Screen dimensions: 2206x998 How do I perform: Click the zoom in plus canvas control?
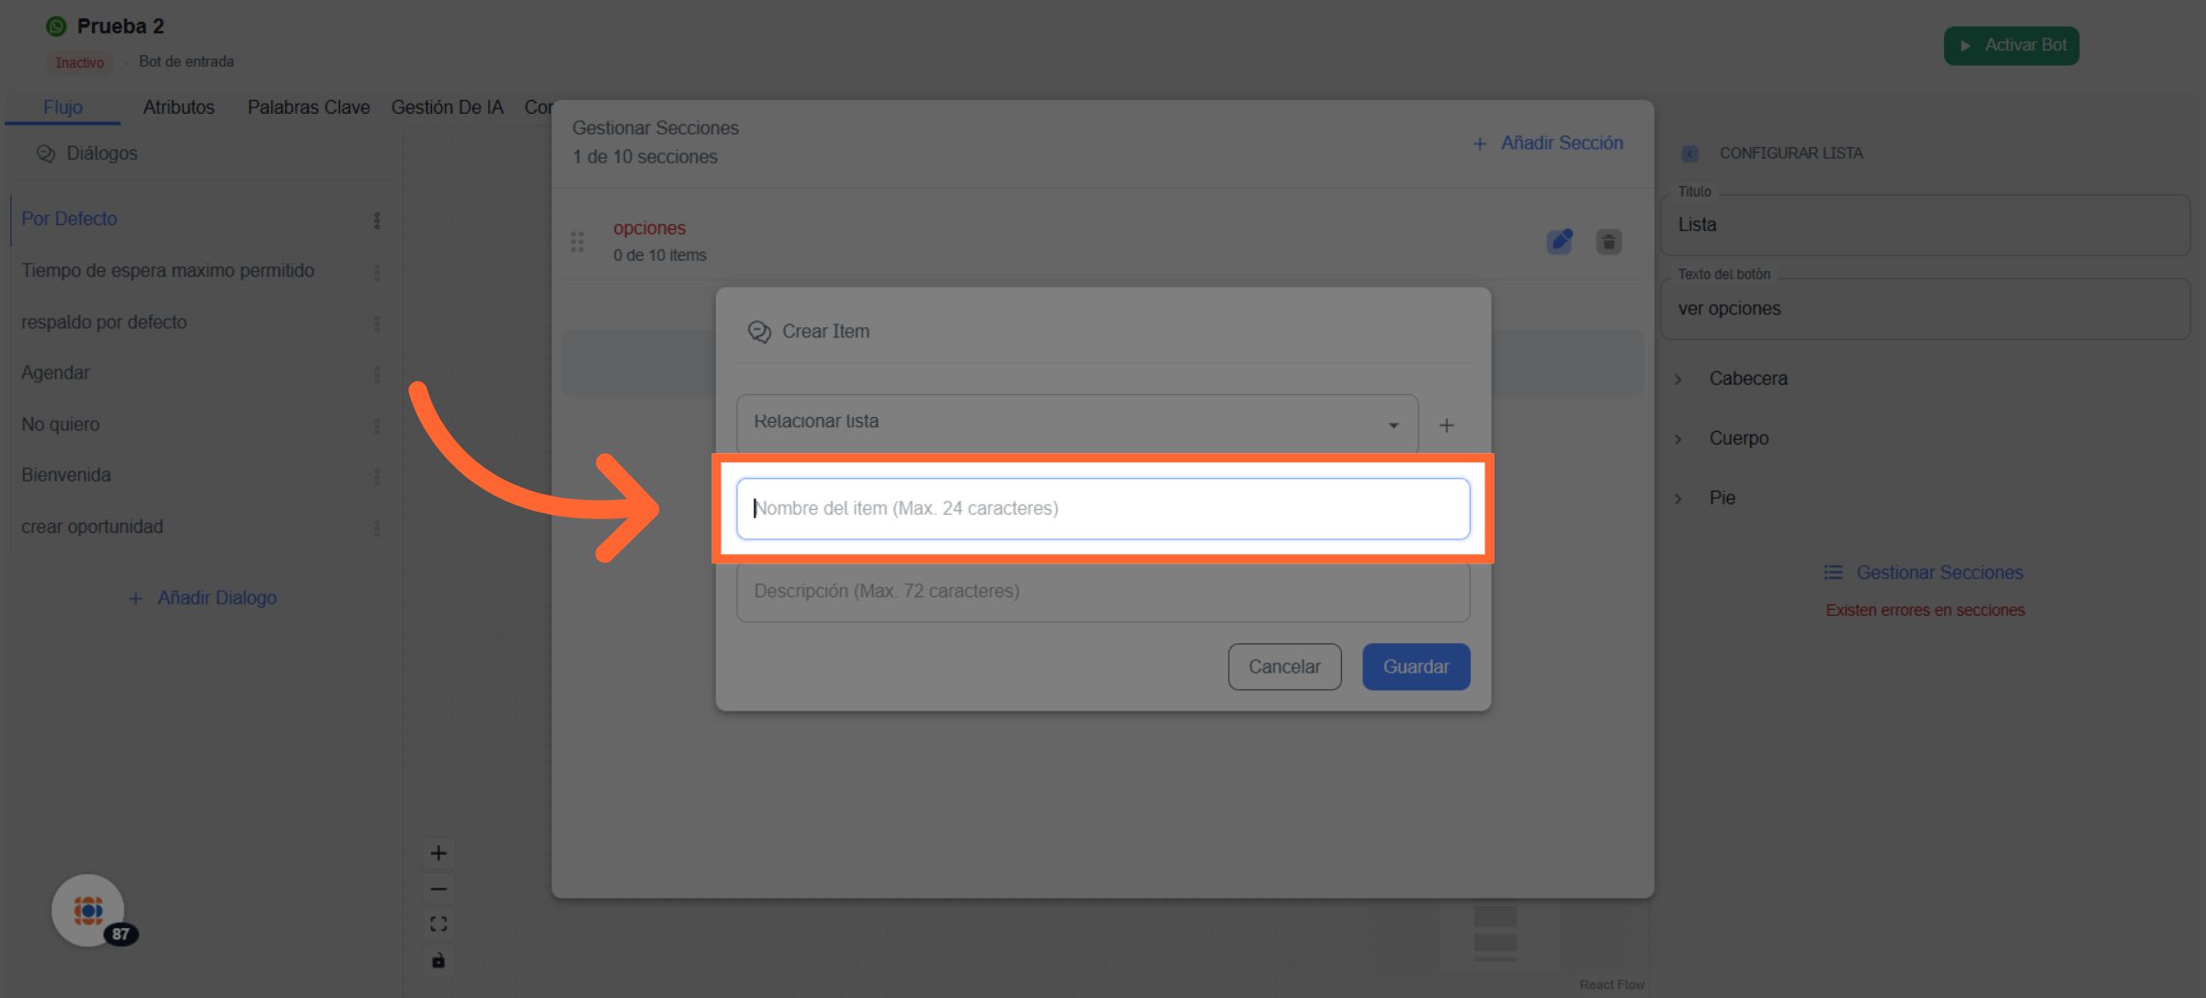(x=438, y=854)
